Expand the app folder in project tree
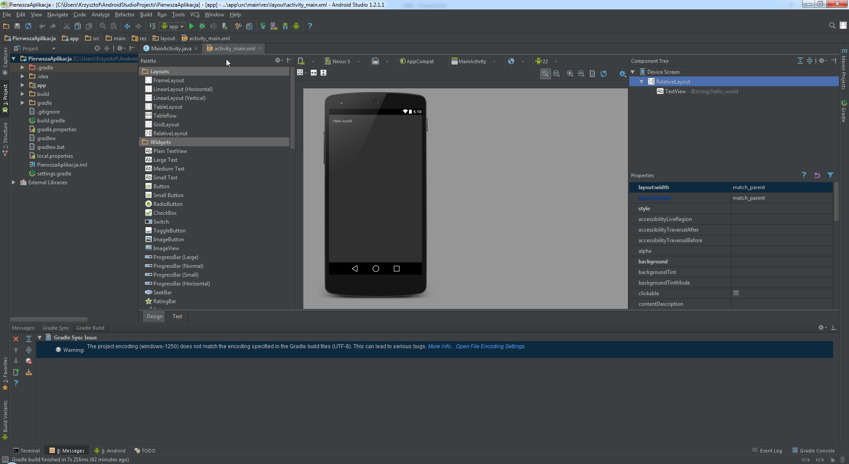Image resolution: width=849 pixels, height=464 pixels. click(x=22, y=85)
